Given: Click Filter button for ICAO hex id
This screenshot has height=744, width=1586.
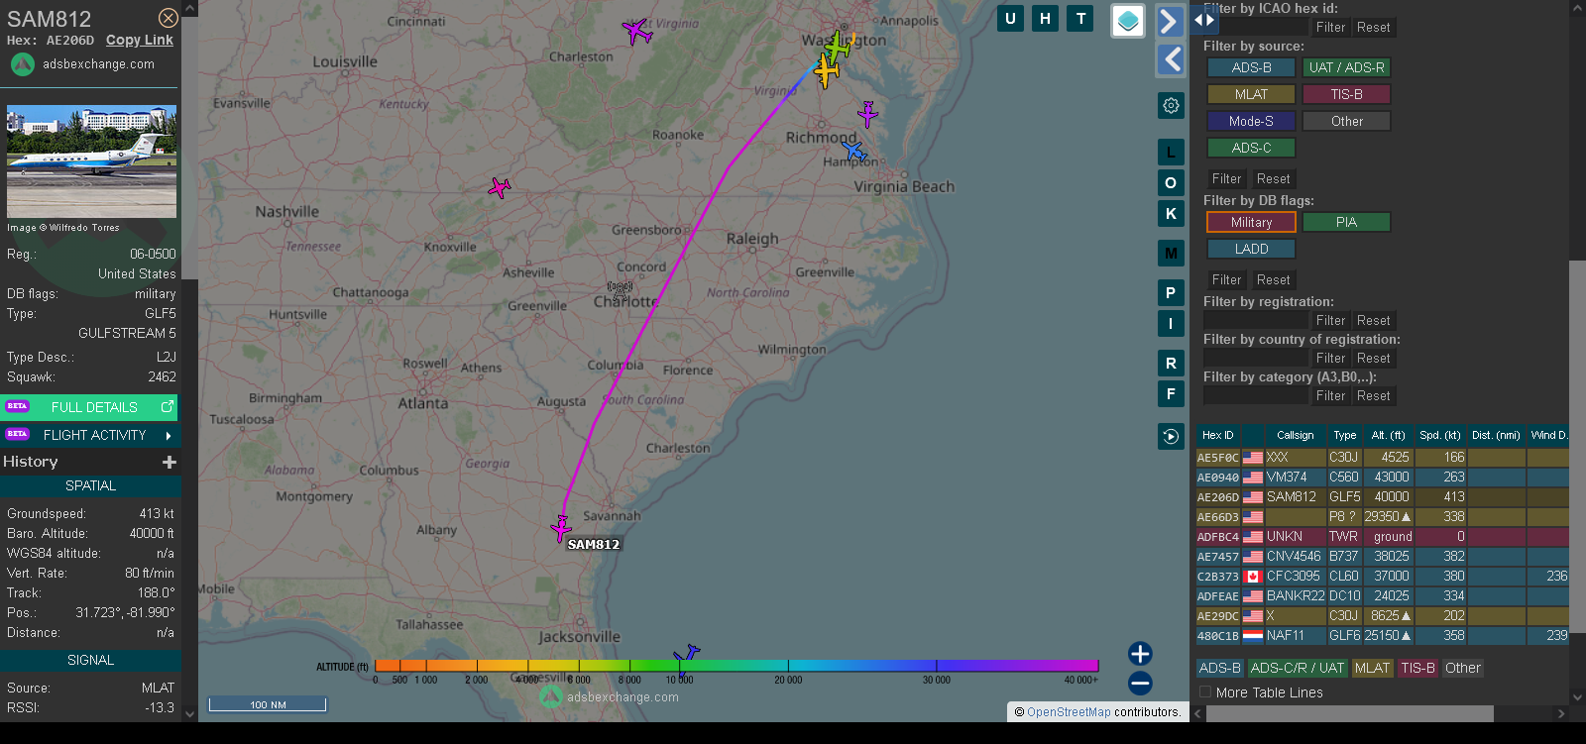Looking at the screenshot, I should [1330, 27].
